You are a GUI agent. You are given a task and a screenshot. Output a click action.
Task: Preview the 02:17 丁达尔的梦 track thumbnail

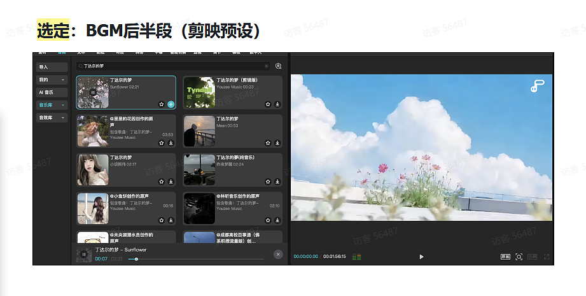pos(93,170)
